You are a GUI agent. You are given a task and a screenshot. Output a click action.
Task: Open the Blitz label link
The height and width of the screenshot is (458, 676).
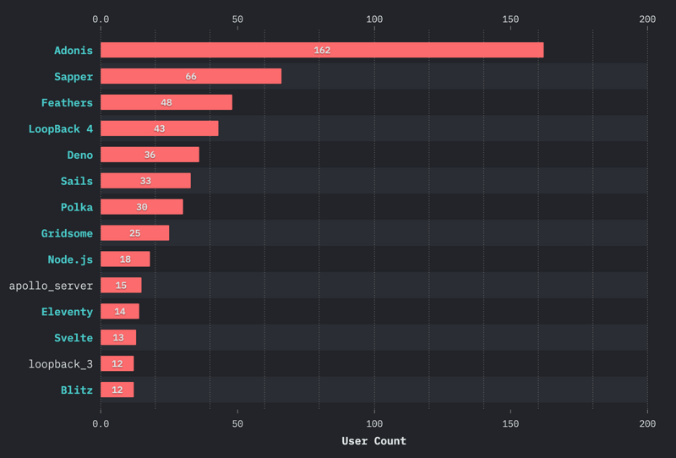point(77,390)
